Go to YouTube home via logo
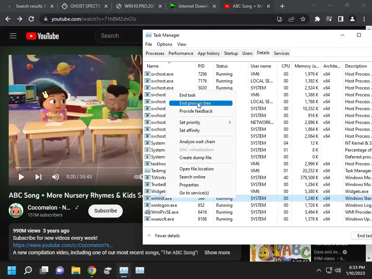The height and width of the screenshot is (279, 372). 43,36
